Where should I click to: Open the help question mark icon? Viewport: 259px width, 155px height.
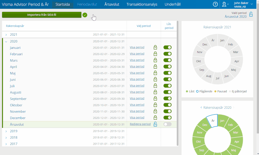tap(215, 4)
